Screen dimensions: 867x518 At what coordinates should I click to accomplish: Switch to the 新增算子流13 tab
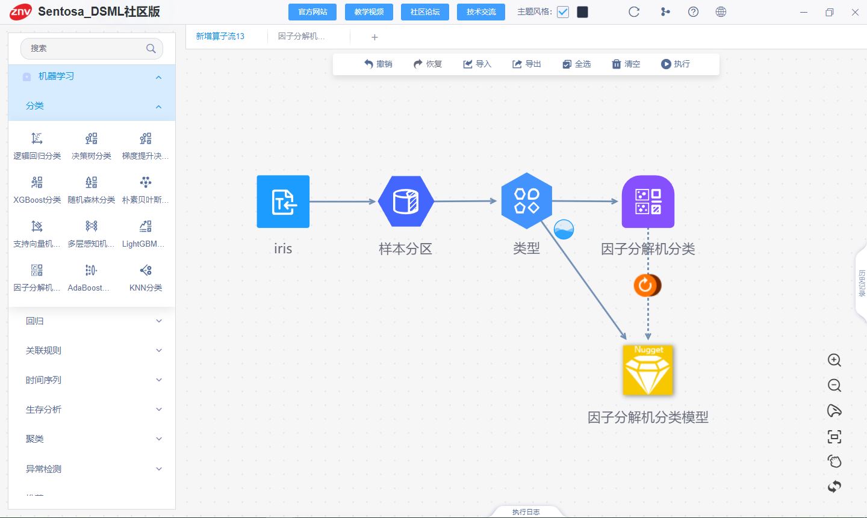pos(220,36)
